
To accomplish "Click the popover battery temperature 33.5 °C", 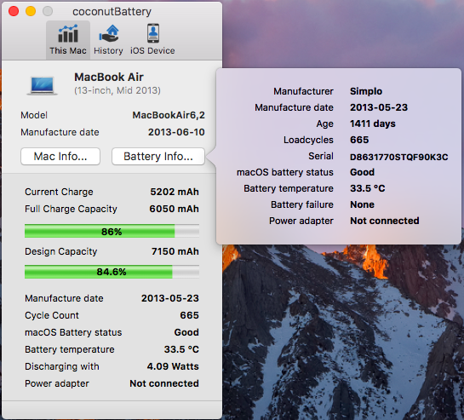I will (x=368, y=188).
